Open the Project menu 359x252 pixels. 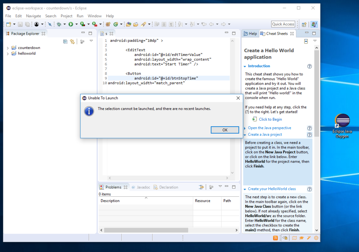click(66, 16)
